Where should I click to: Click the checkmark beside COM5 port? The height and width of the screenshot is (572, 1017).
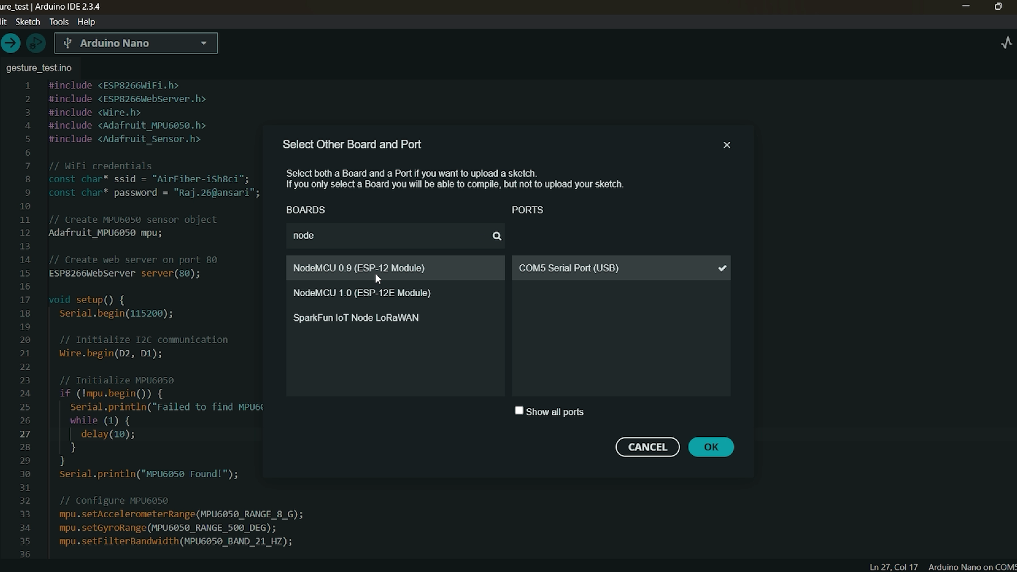722,268
